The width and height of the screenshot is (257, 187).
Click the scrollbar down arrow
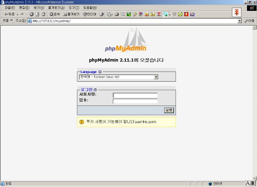[254, 178]
